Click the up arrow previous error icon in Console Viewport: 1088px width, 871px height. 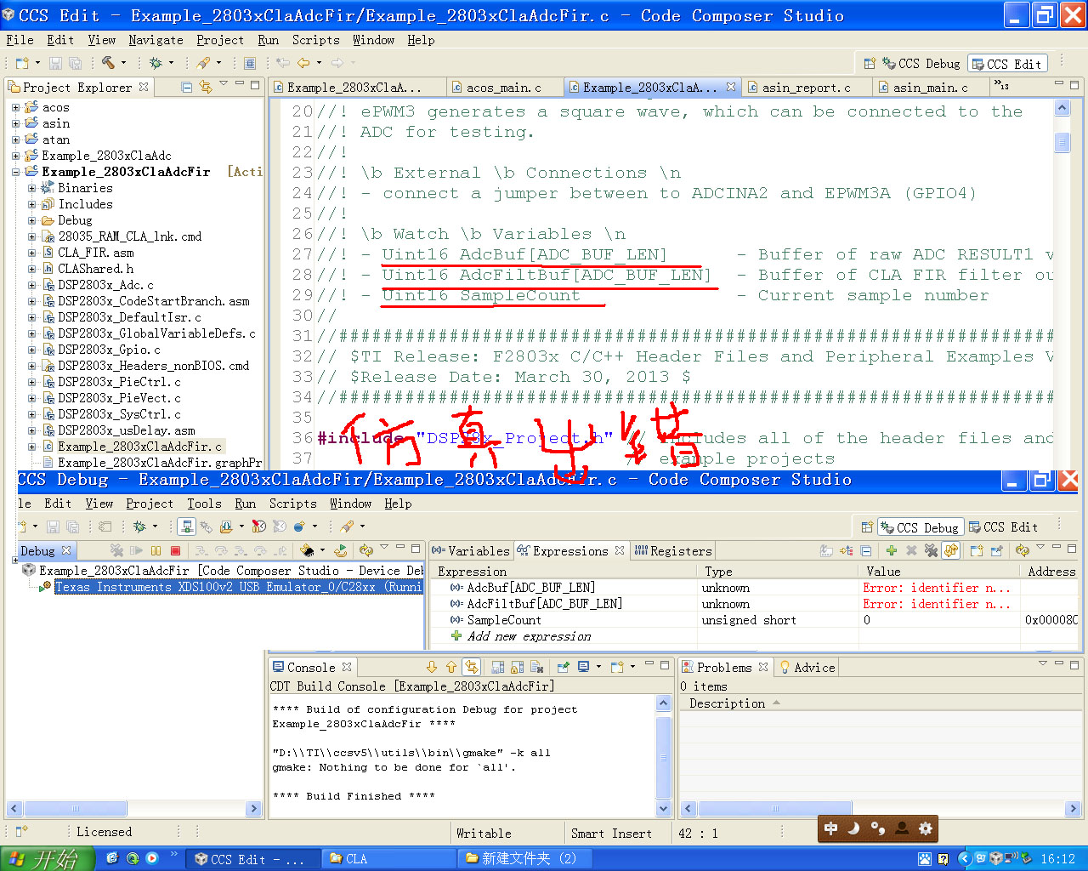pyautogui.click(x=451, y=667)
